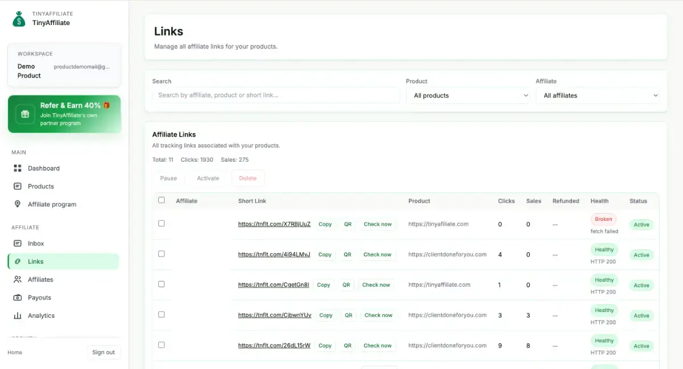Click Check now for the CgetGn8I link
683x369 pixels.
(x=376, y=285)
